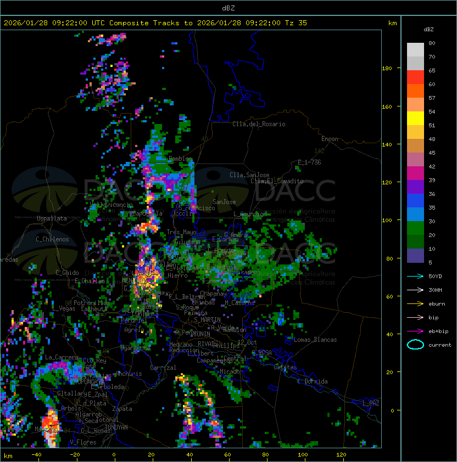
Task: Click the Potrerillos place label
Action: click(x=92, y=303)
